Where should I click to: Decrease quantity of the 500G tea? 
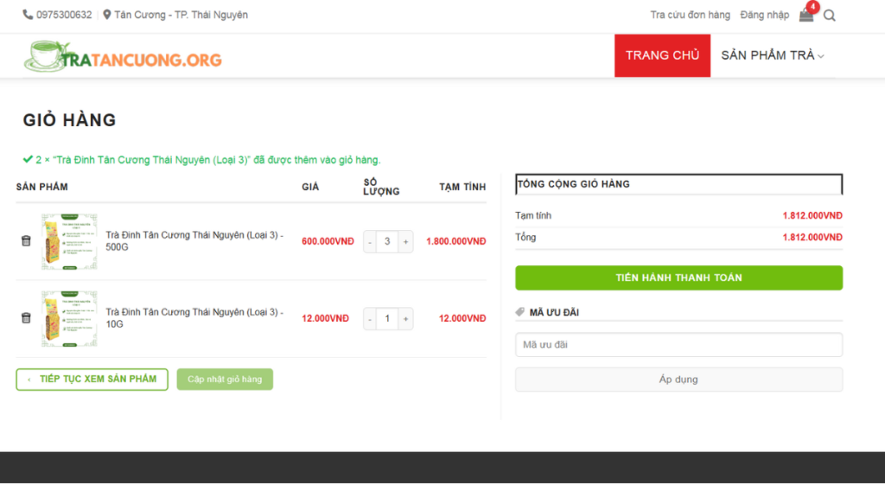[370, 242]
